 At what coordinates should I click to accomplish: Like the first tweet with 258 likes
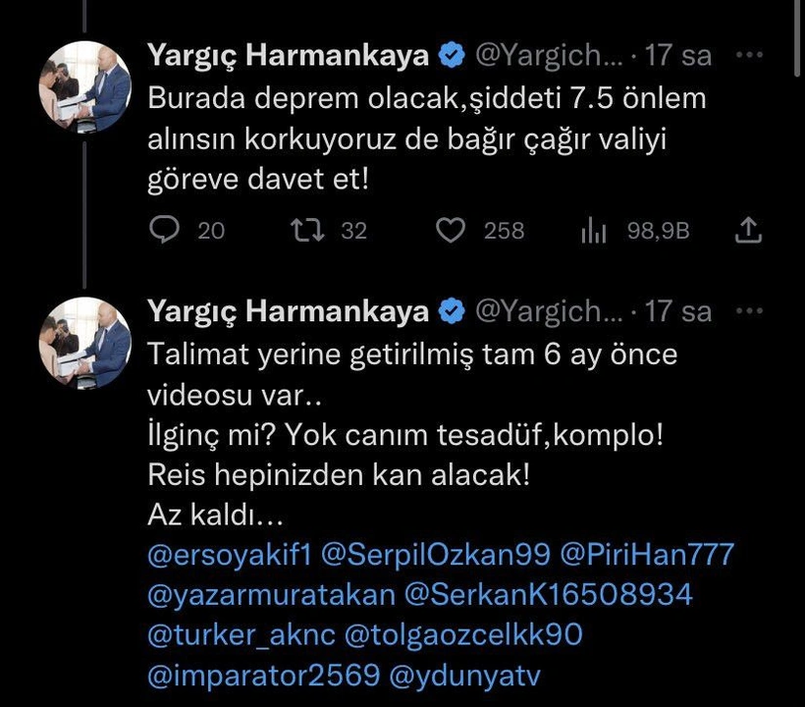click(450, 230)
